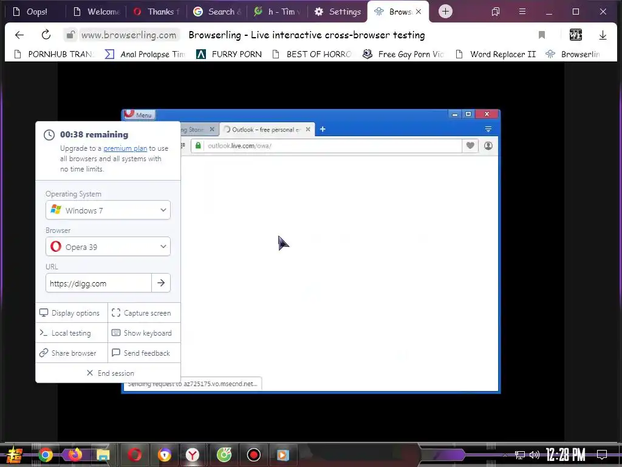Launch Firefox from the taskbar
This screenshot has height=467, width=622.
point(75,455)
